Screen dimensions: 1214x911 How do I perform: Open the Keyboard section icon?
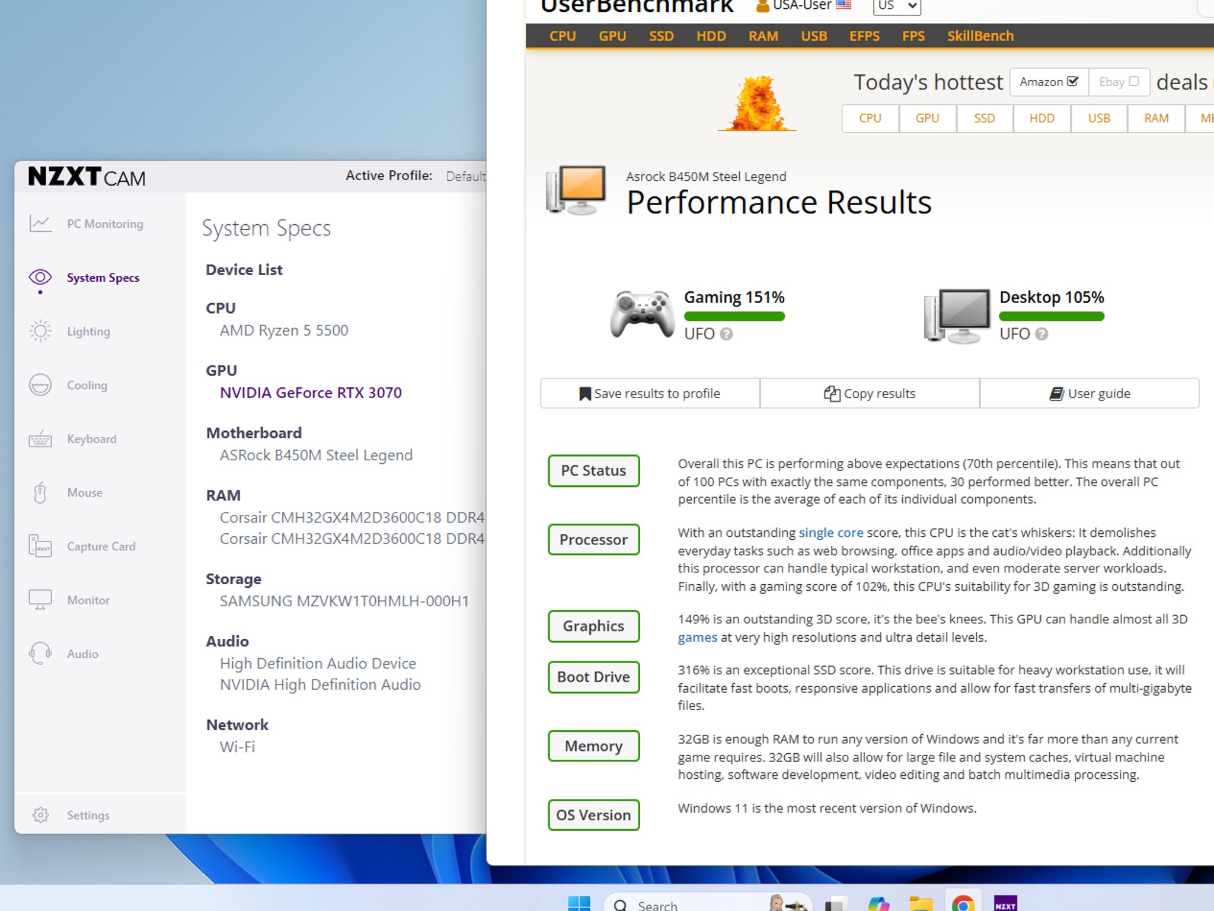(40, 439)
